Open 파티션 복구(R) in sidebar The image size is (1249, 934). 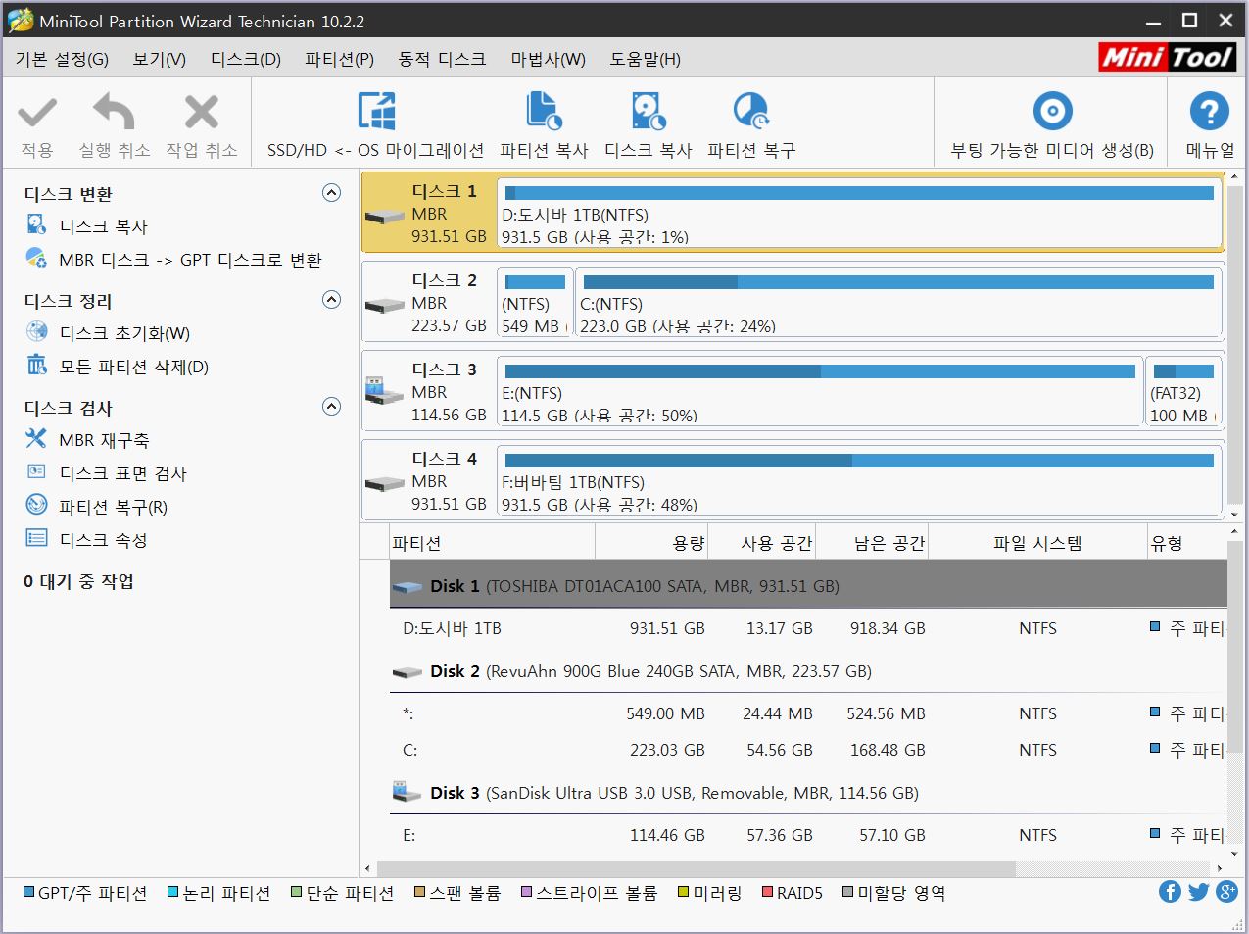coord(113,507)
